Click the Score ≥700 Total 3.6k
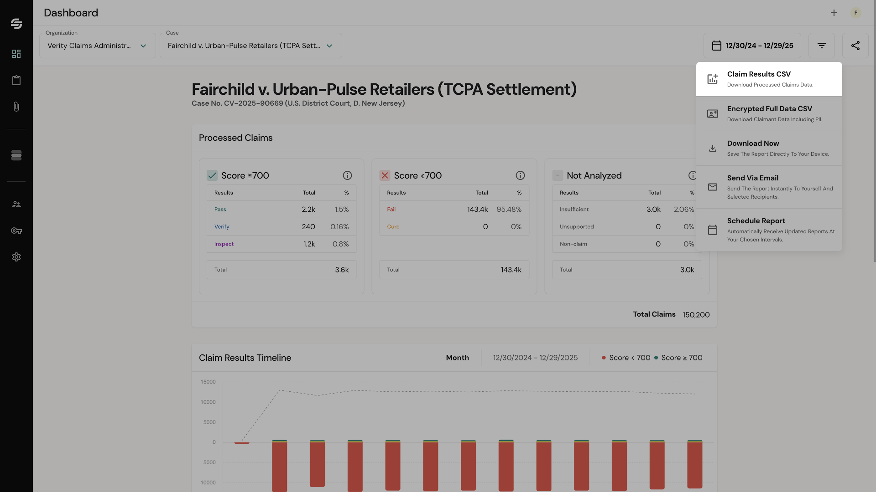 pyautogui.click(x=342, y=270)
